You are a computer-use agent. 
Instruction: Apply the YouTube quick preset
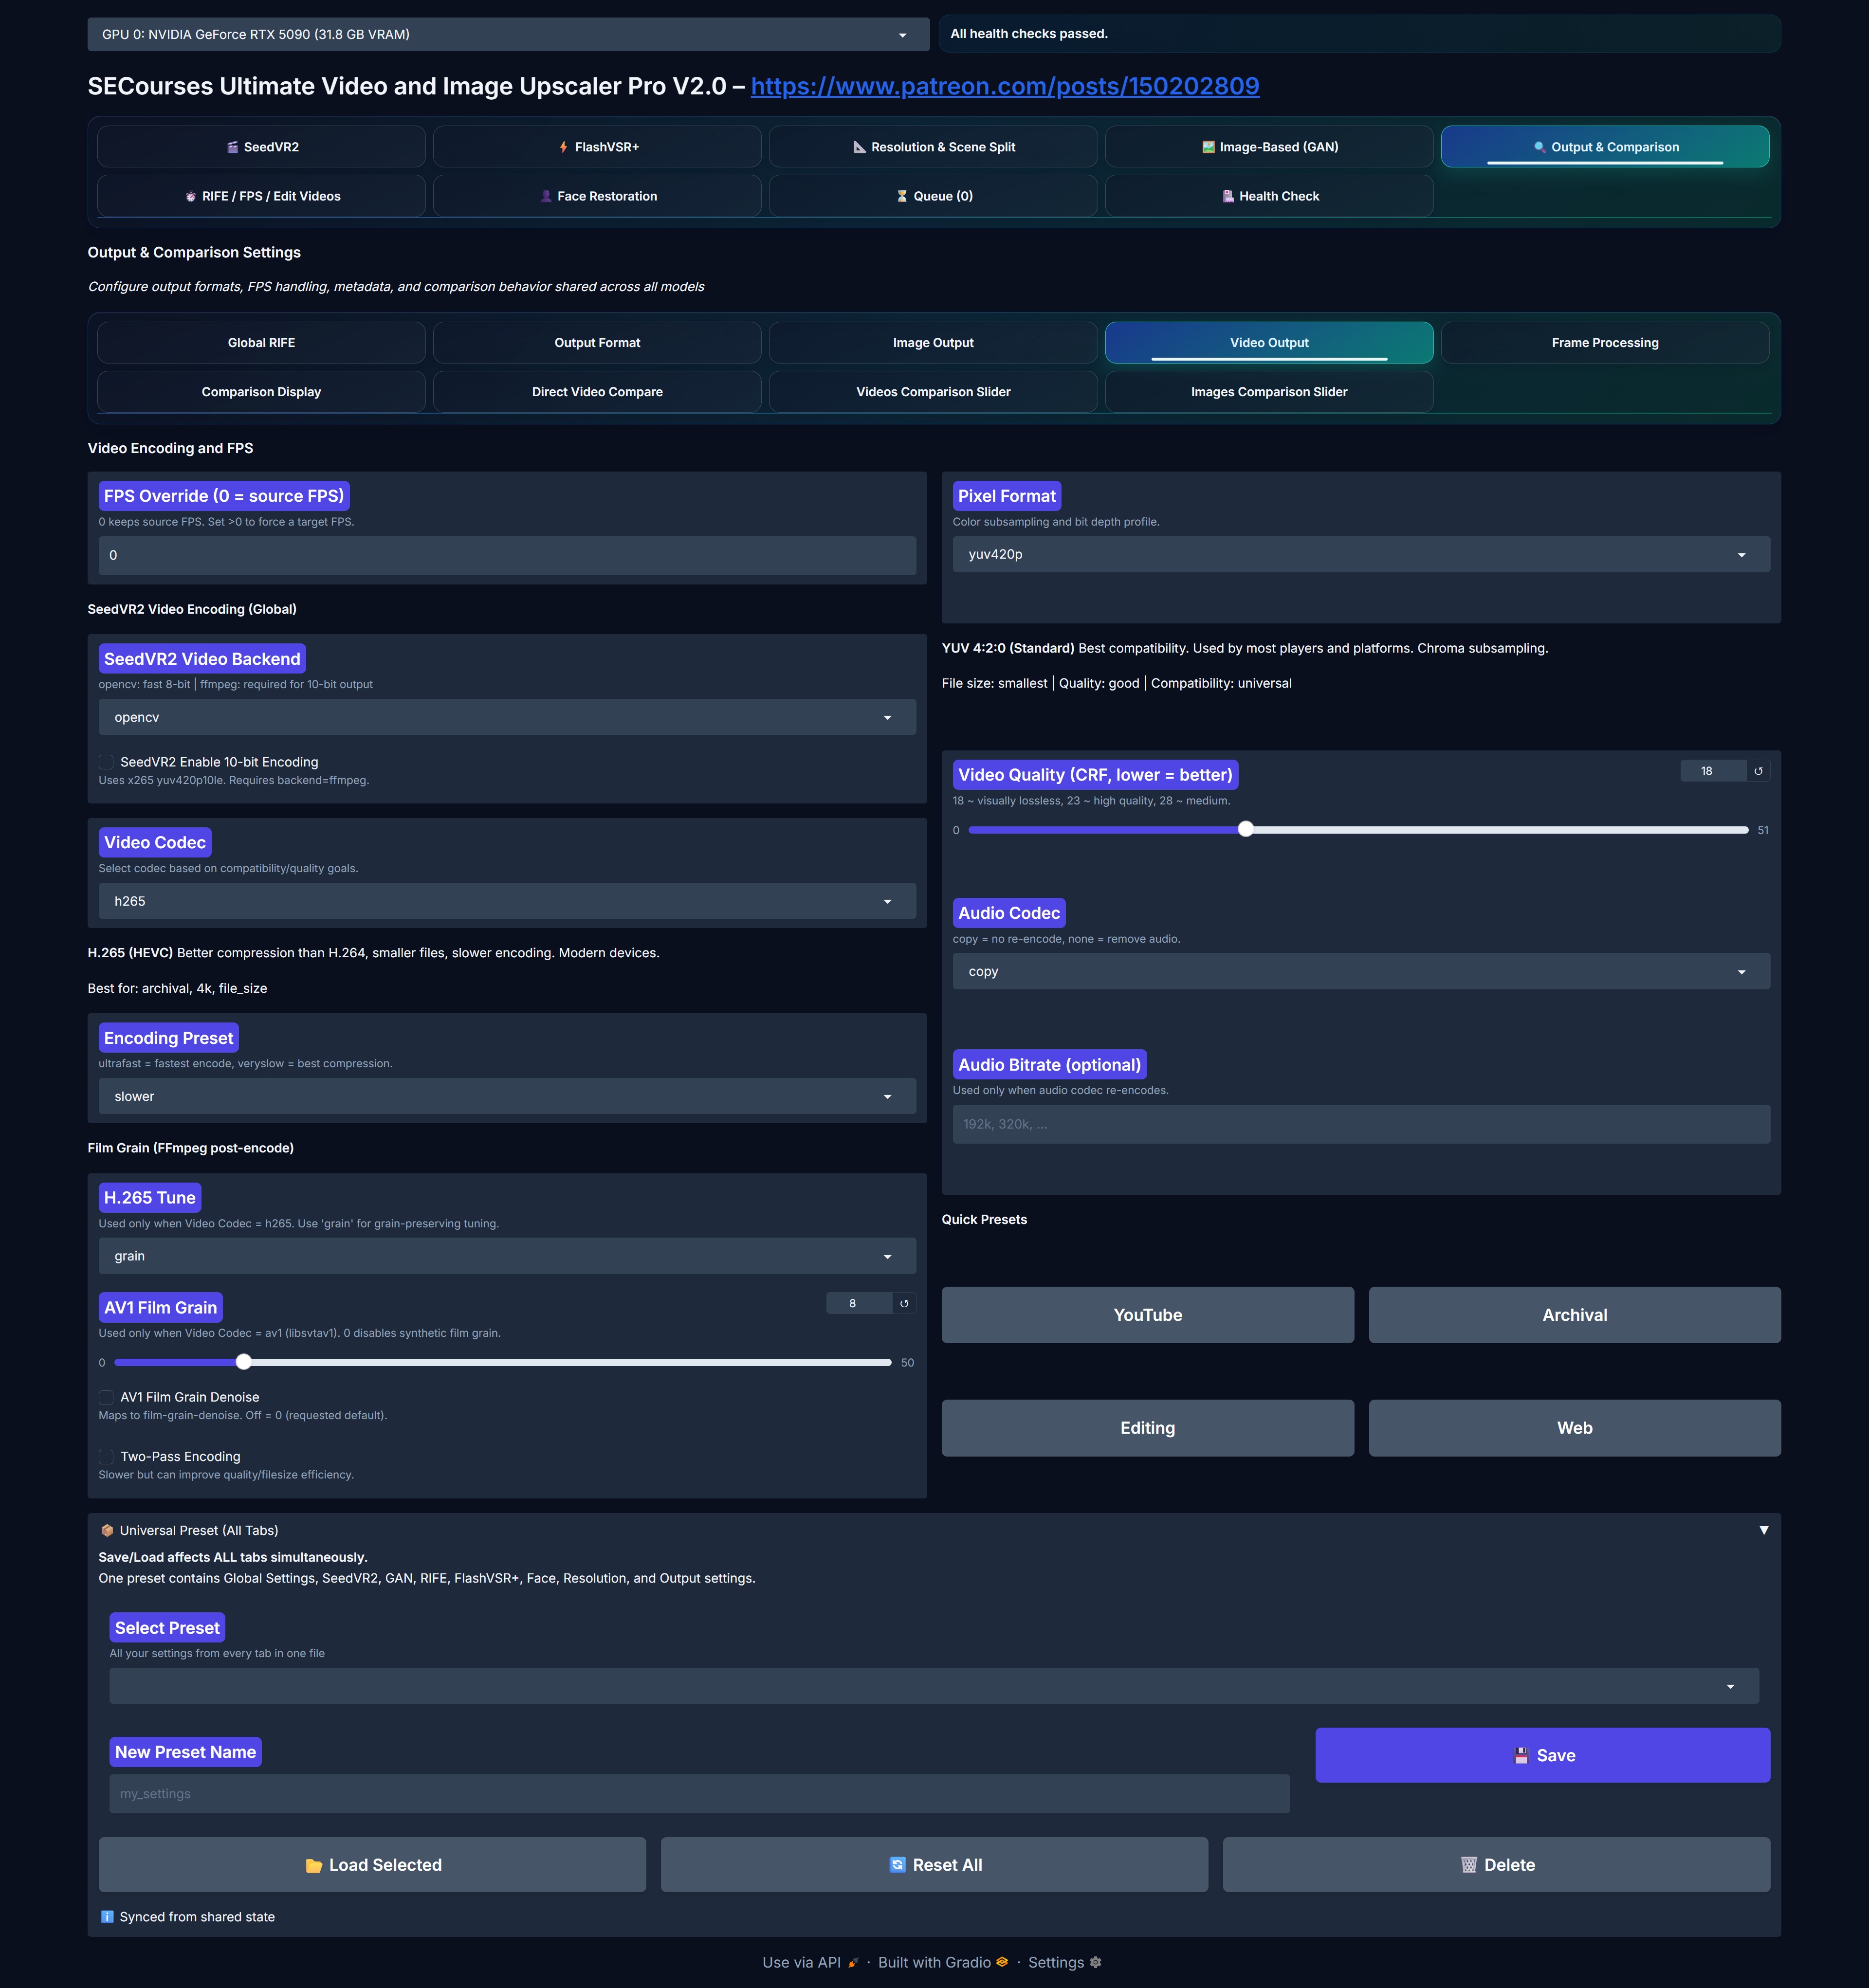[1147, 1315]
